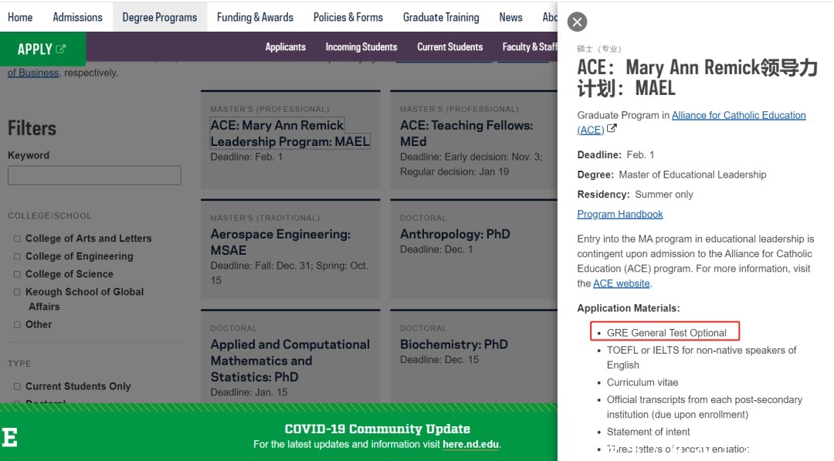
Task: Select Keough School of Global Affairs checkbox
Action: [16, 292]
